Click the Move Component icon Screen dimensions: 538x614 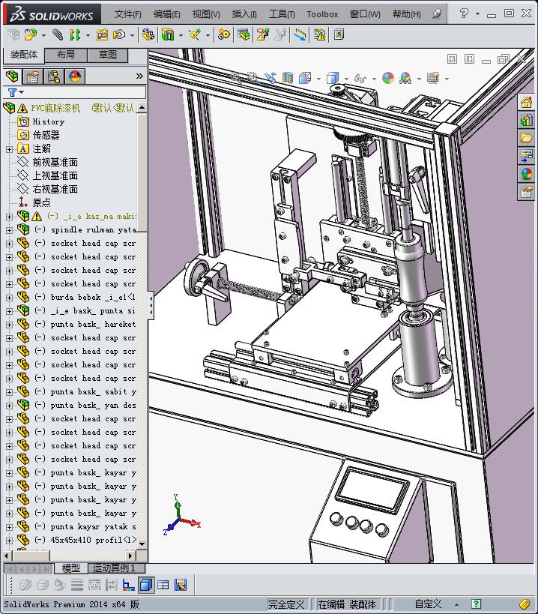[x=118, y=34]
